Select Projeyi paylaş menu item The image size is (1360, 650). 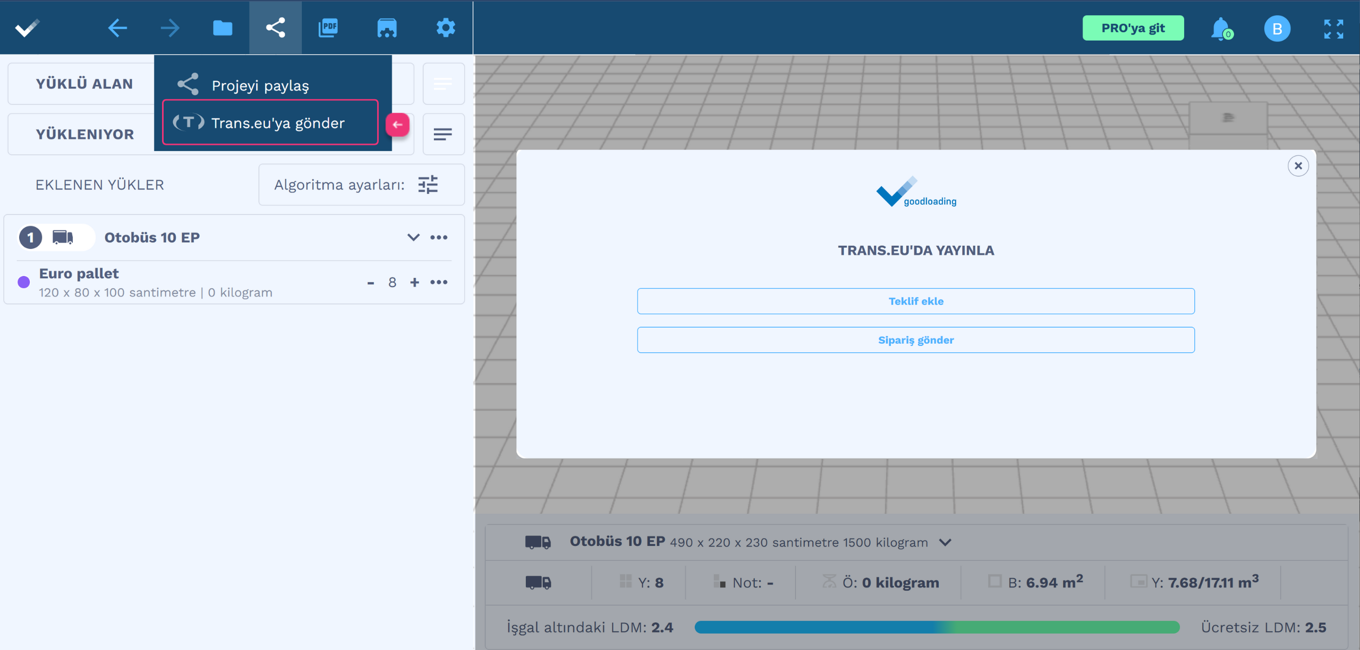point(260,85)
